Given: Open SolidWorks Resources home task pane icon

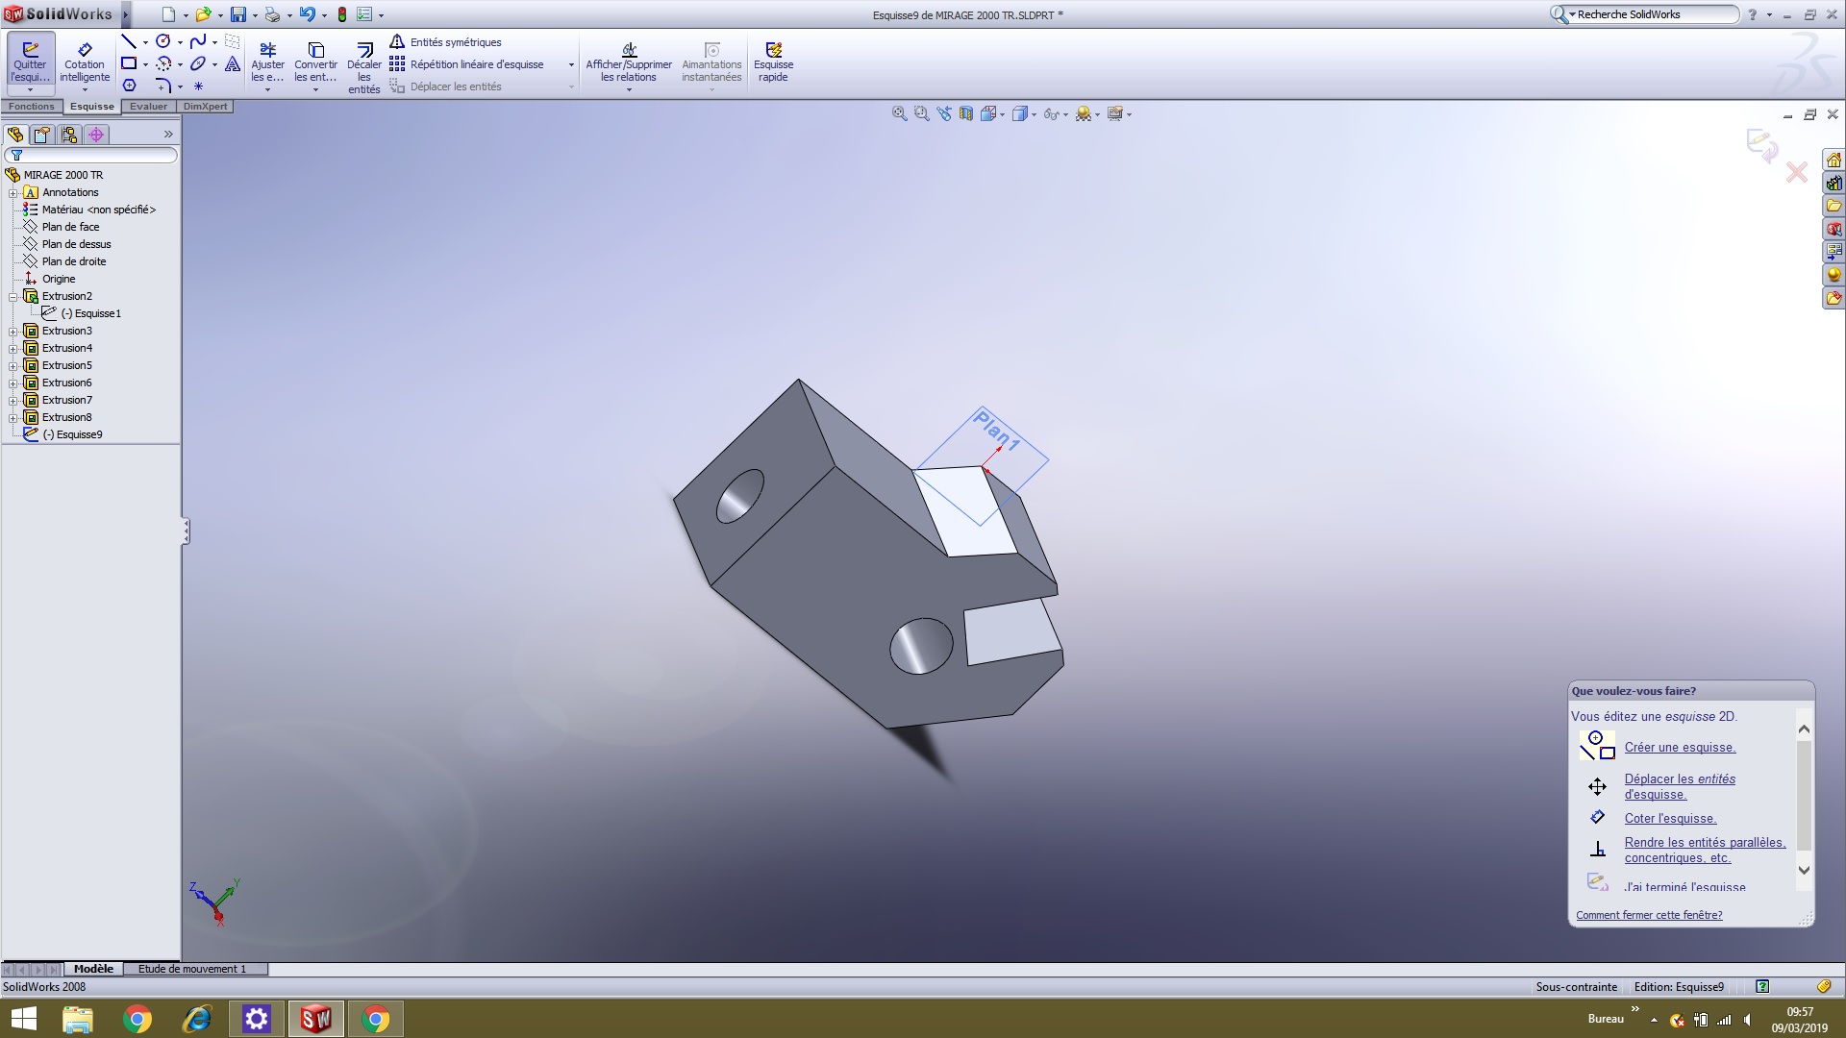Looking at the screenshot, I should 1834,160.
